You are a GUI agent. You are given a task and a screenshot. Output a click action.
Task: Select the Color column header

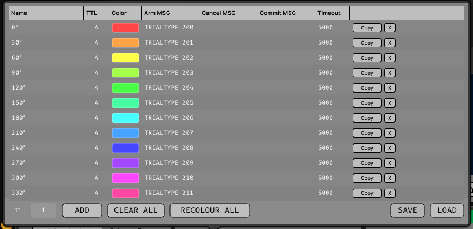[125, 13]
